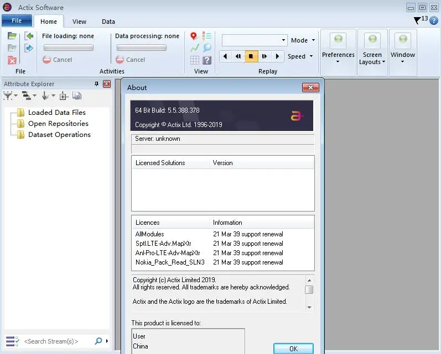The image size is (441, 354).
Task: Click the stream list icon beside search box
Action: pos(12,341)
